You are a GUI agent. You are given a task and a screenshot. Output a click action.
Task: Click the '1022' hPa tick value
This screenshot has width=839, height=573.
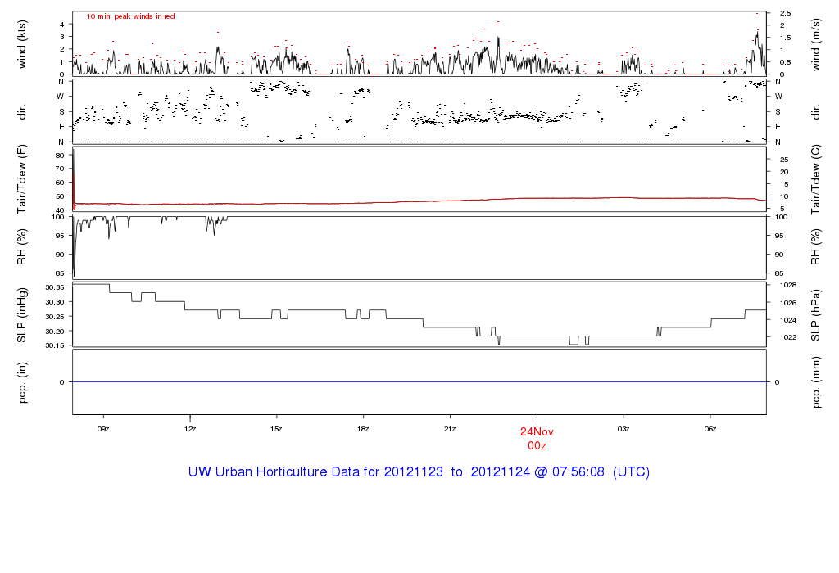click(x=788, y=337)
